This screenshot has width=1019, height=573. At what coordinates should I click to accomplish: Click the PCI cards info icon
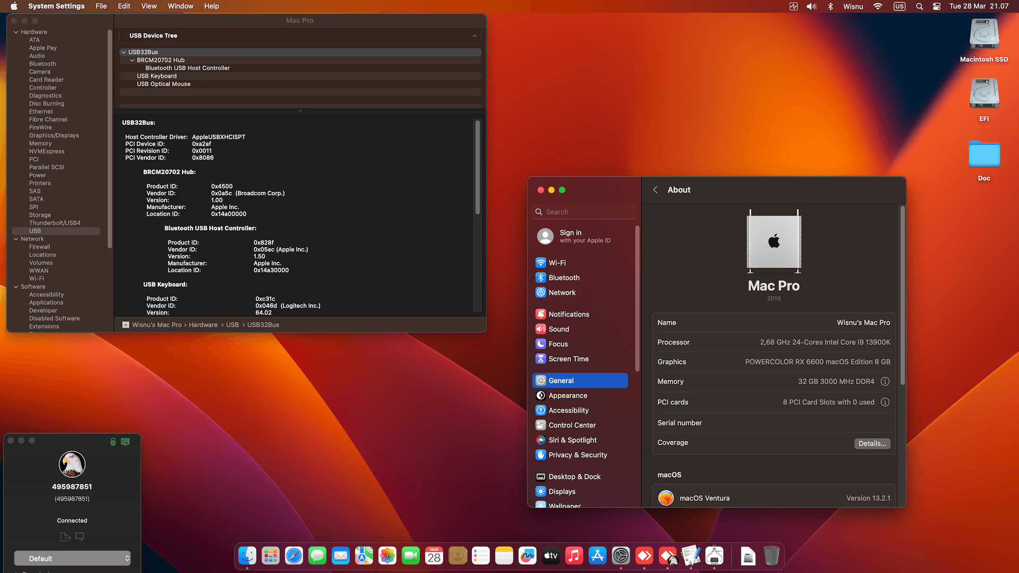click(x=885, y=402)
